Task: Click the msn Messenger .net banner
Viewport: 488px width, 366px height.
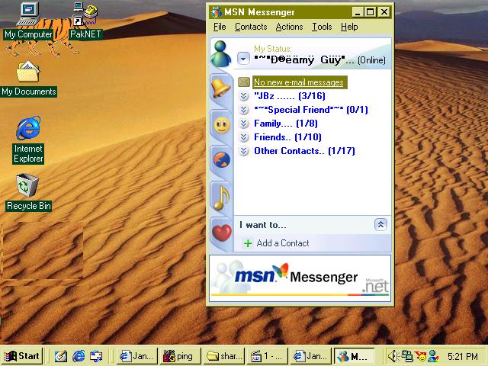Action: click(x=300, y=278)
